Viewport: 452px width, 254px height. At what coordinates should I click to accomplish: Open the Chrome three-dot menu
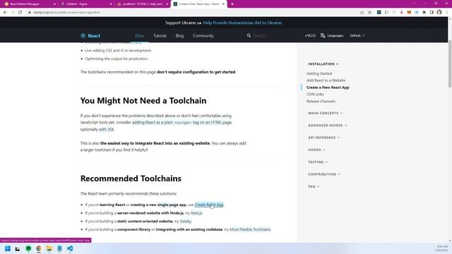click(447, 13)
